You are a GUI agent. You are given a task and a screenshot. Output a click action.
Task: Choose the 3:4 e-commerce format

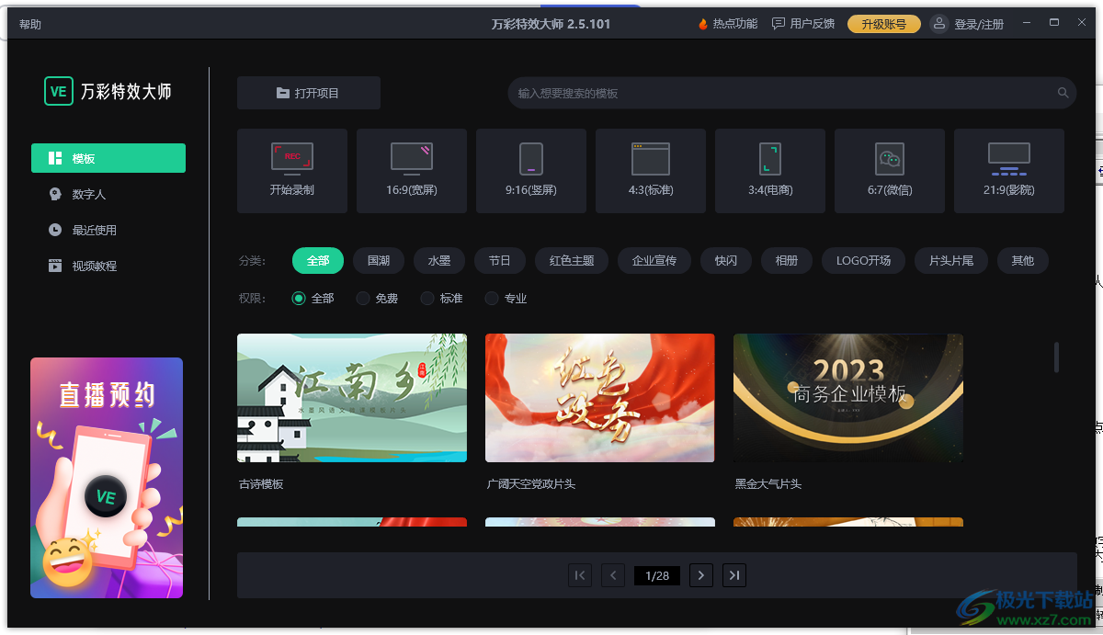point(769,170)
